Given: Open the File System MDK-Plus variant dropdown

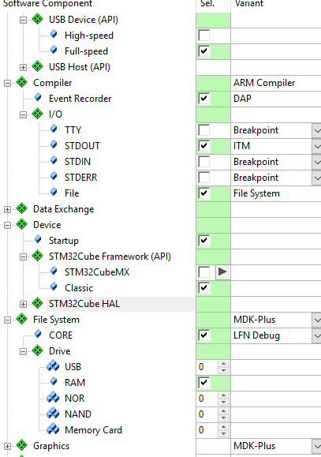Looking at the screenshot, I should (x=316, y=320).
